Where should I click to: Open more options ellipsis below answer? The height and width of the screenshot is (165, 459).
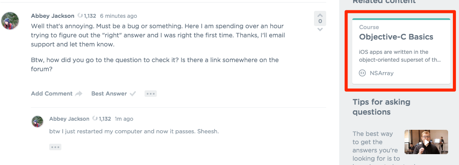click(151, 94)
